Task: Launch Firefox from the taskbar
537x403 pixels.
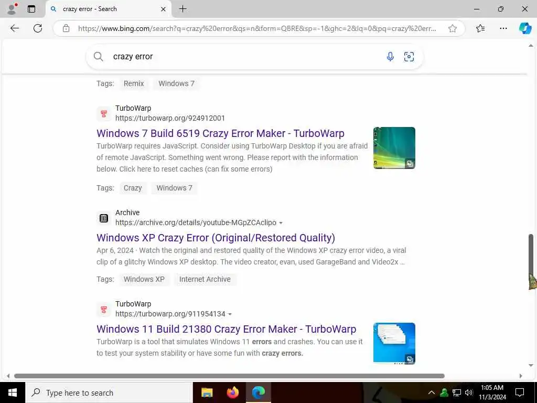Action: pos(233,393)
